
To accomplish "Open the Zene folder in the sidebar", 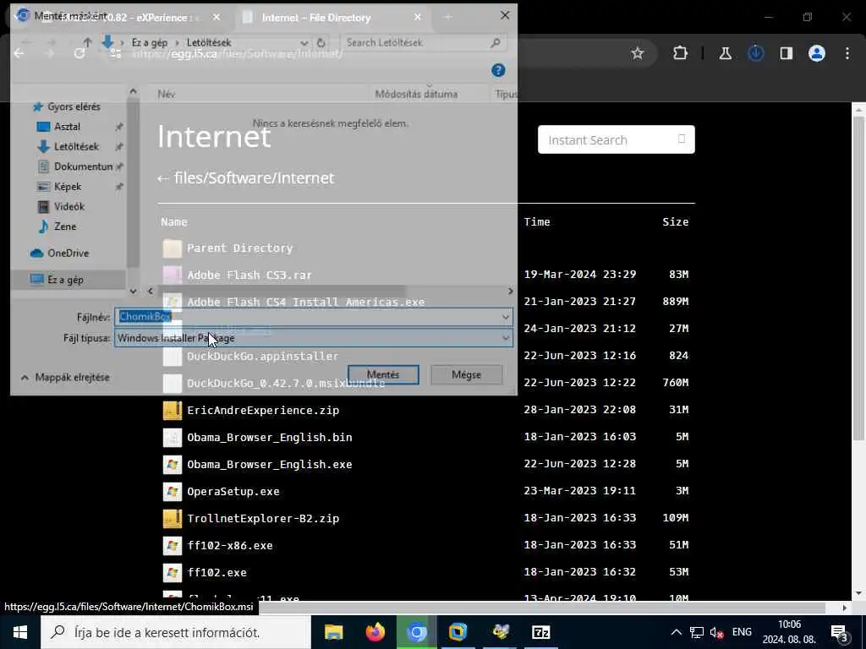I will pyautogui.click(x=64, y=226).
